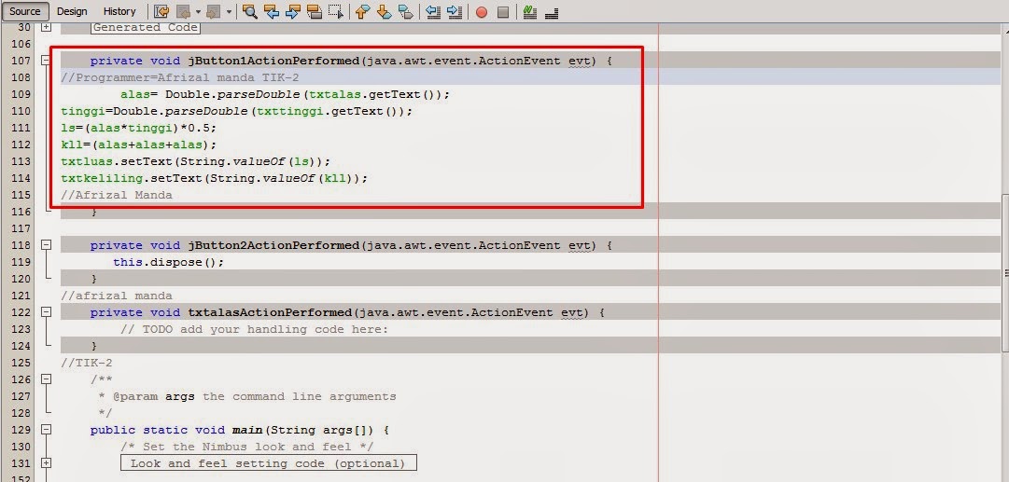Switch to the Source view tab

click(25, 11)
